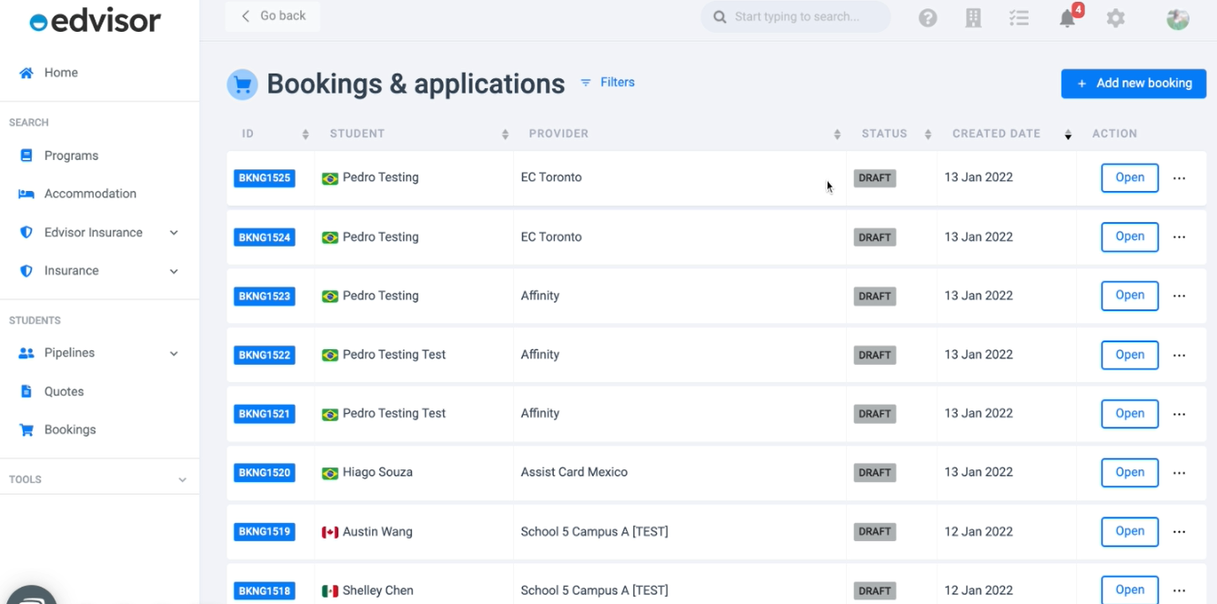Expand the Insurance submenu chevron

pos(174,271)
